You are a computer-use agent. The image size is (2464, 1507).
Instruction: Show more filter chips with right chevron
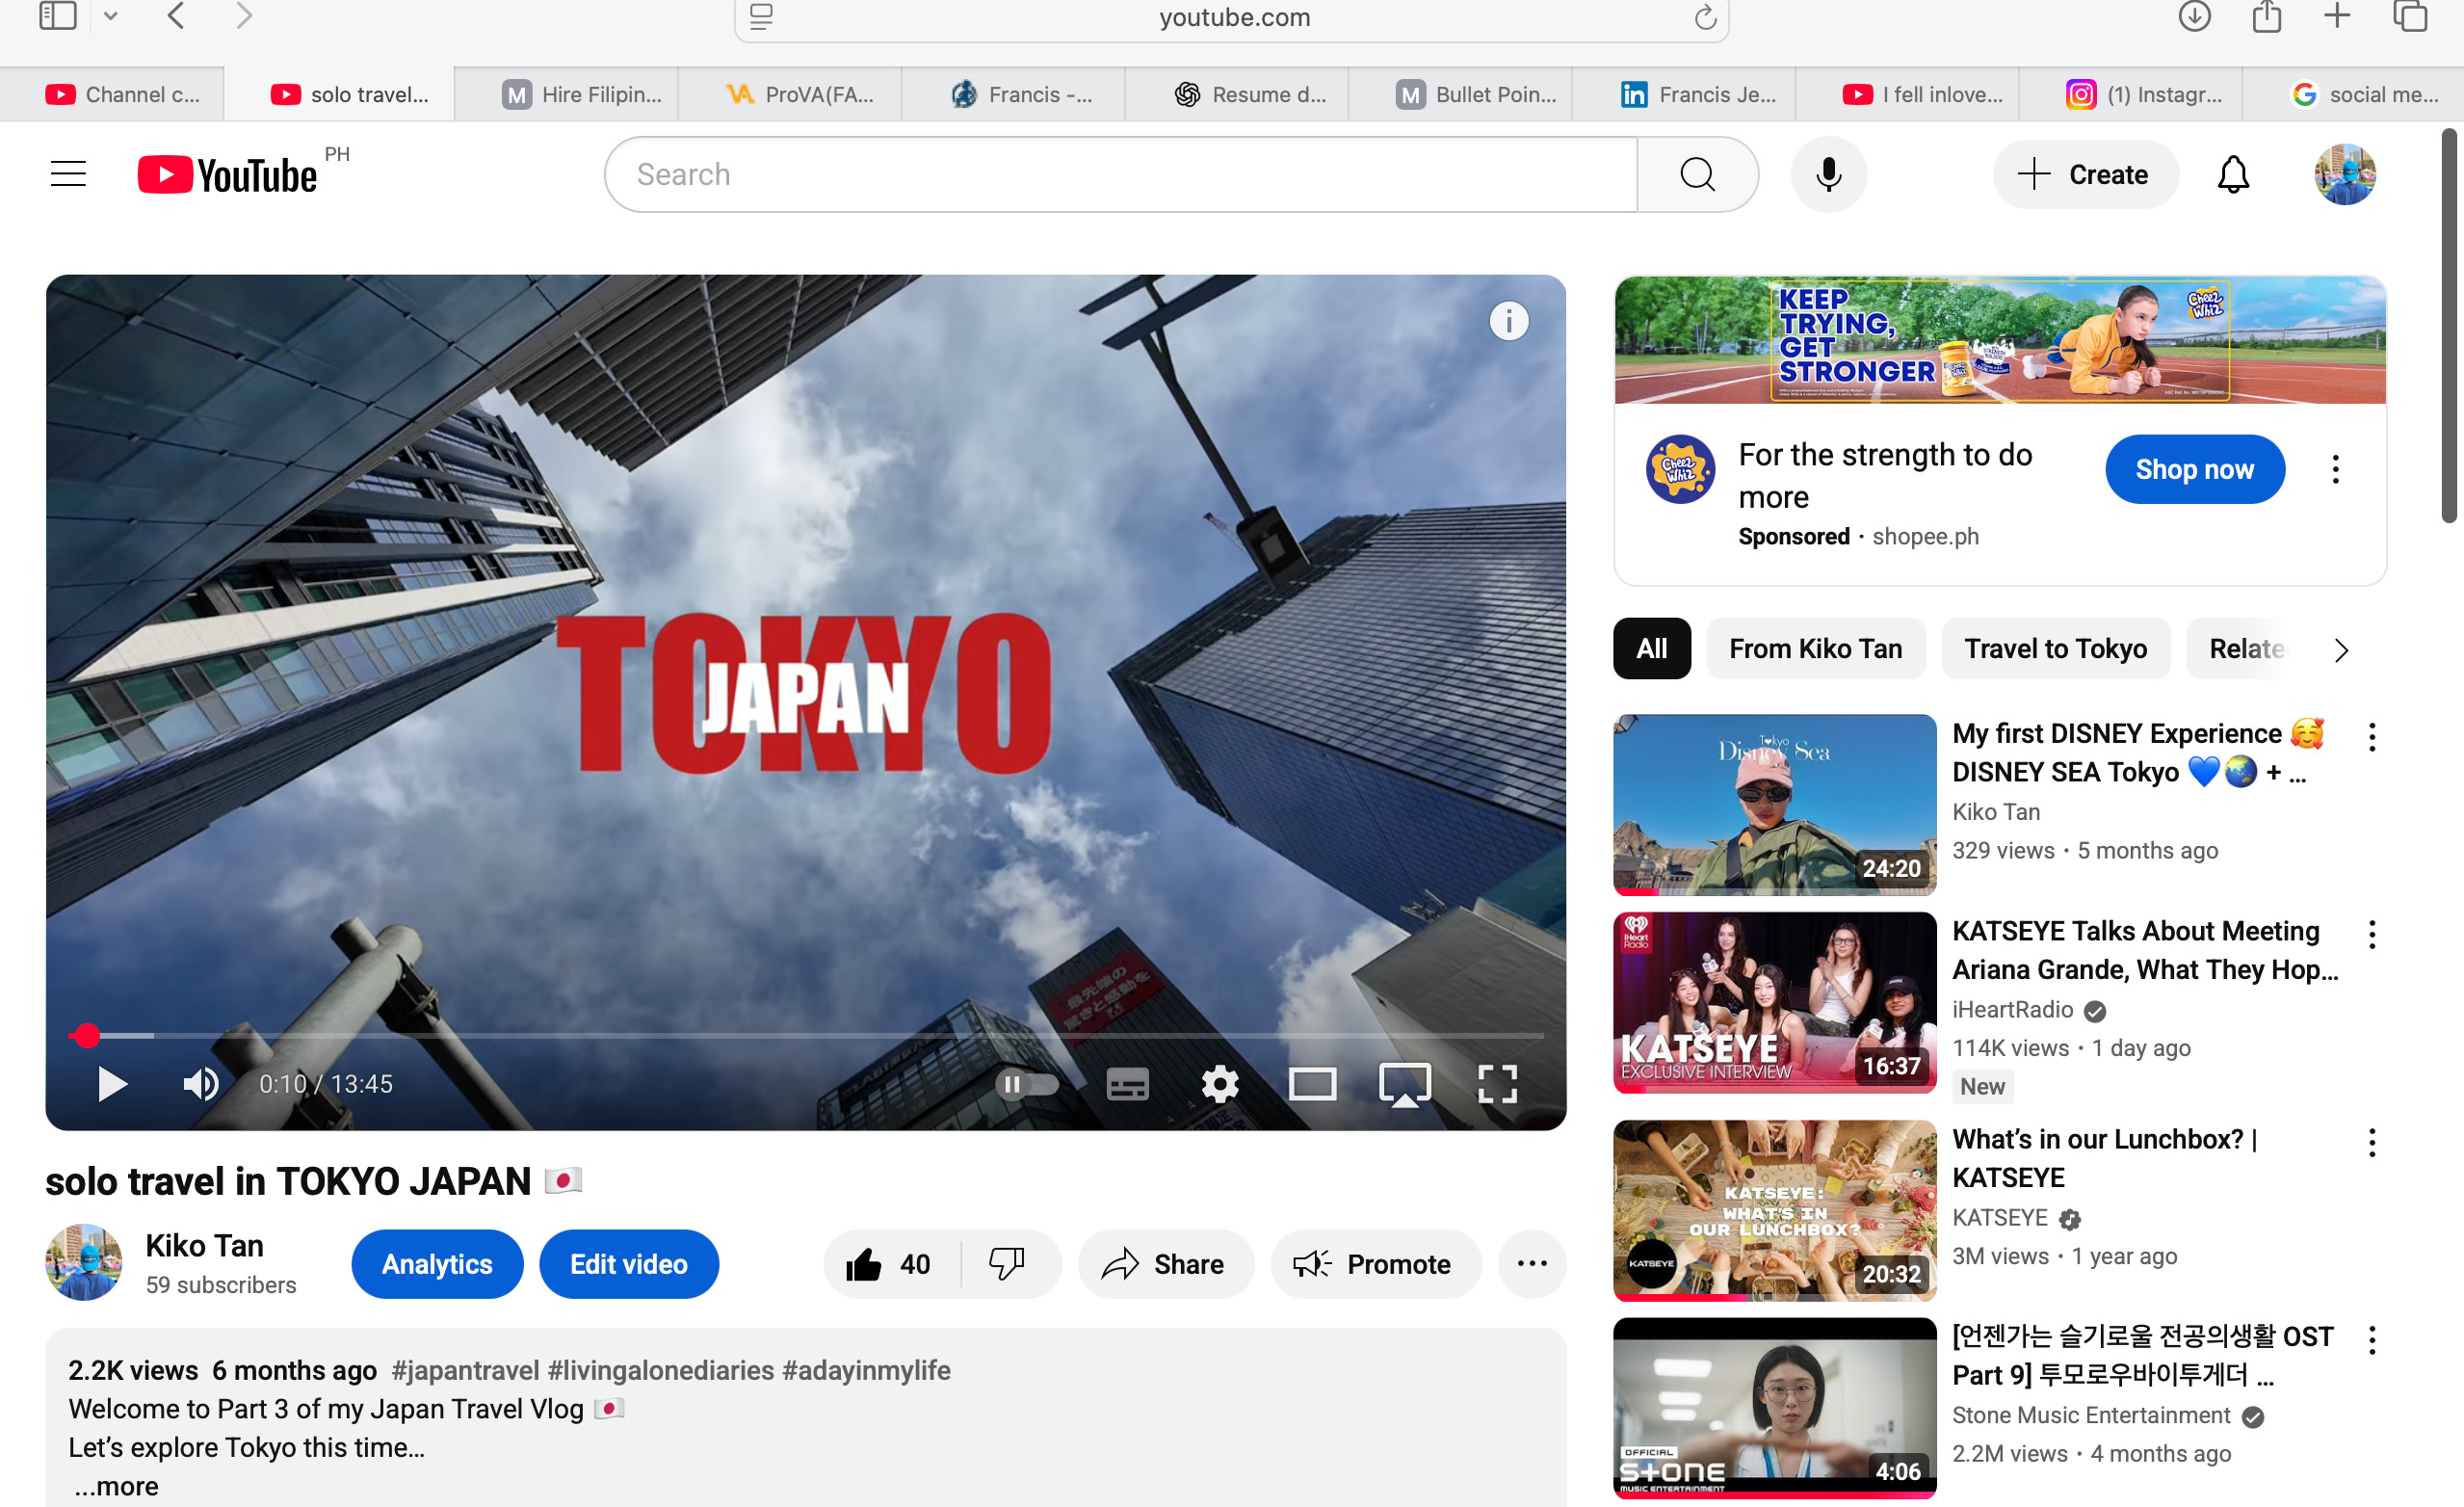[x=2341, y=650]
